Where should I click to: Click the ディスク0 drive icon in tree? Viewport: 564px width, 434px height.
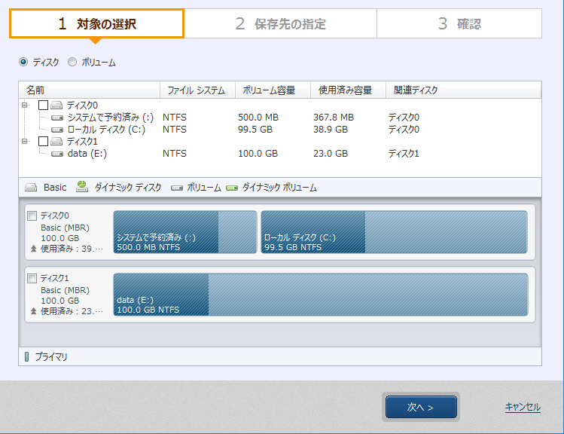(x=56, y=105)
